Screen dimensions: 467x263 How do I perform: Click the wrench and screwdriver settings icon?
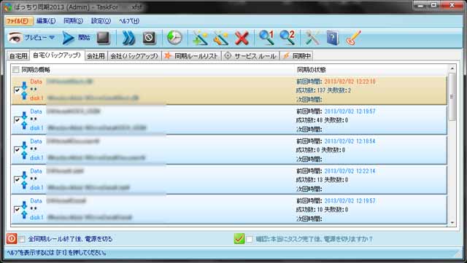point(312,38)
